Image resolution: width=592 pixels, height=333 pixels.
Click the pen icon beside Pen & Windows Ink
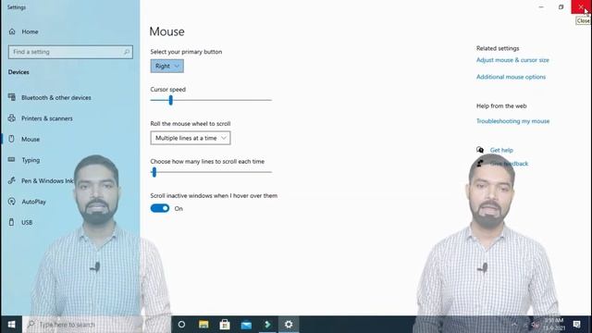(x=12, y=180)
